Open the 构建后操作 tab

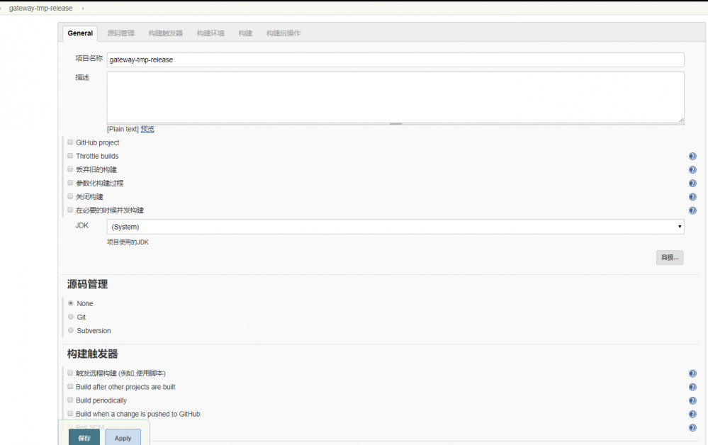(x=282, y=33)
